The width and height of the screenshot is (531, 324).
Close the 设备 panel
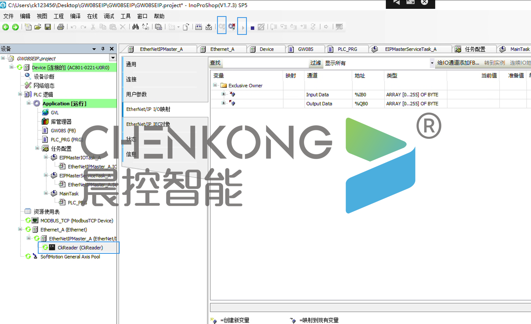point(112,49)
